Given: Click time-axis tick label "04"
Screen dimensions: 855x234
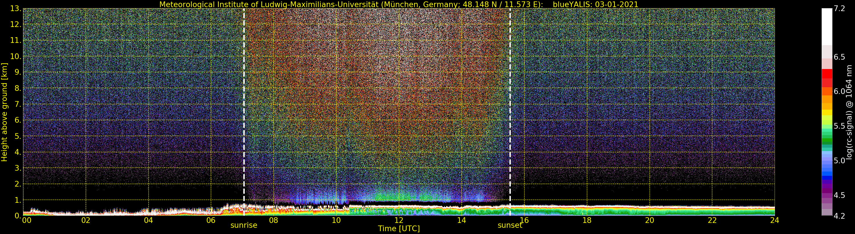Looking at the screenshot, I should click(x=148, y=220).
